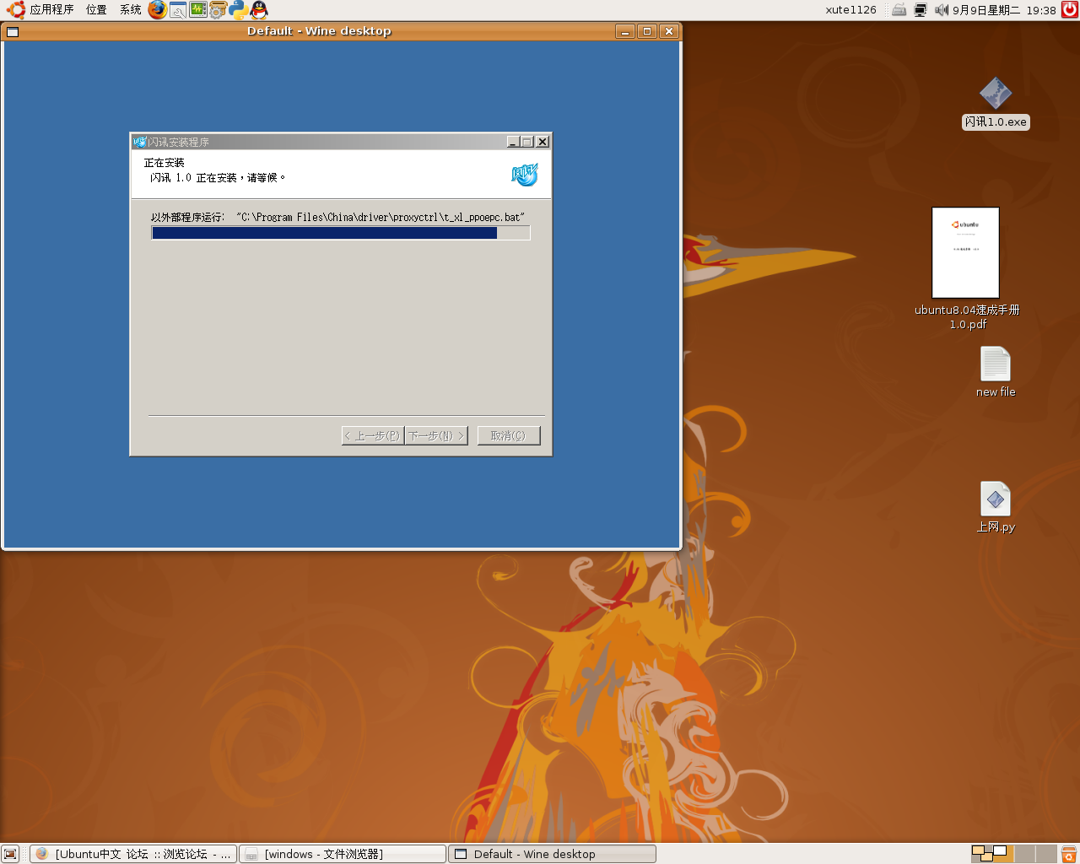Open the Ubuntu logo main menu icon
The width and height of the screenshot is (1080, 864).
pyautogui.click(x=15, y=10)
